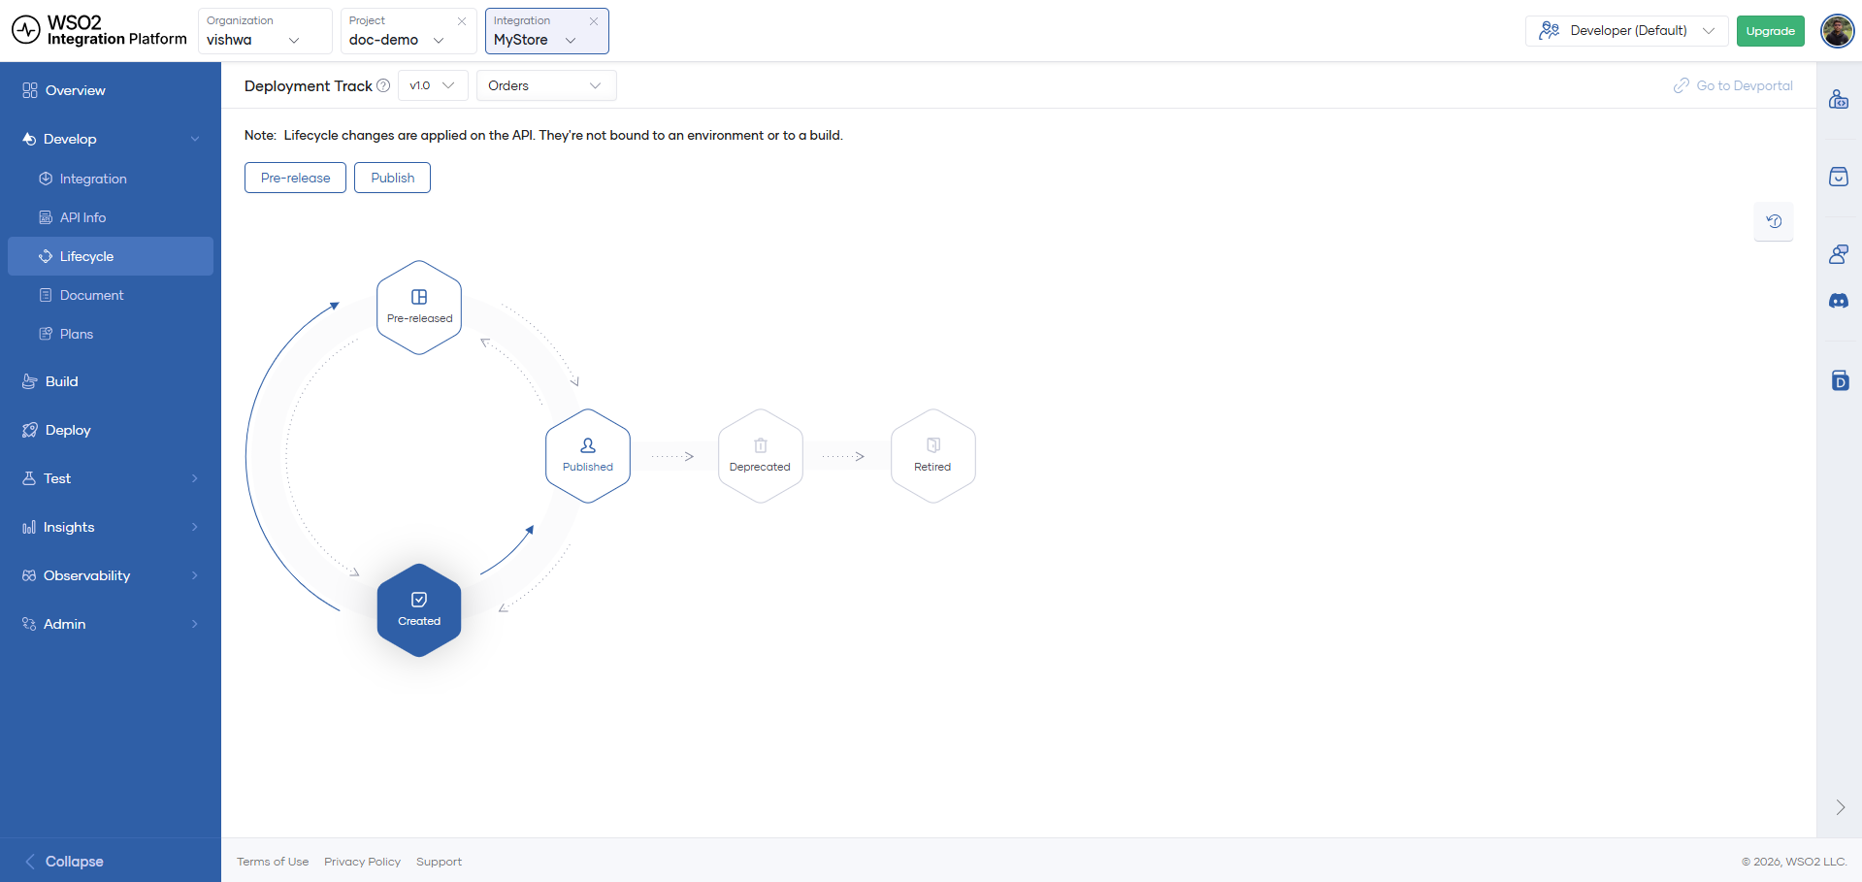
Task: Click the Pre-released lifecycle hexagon
Action: pyautogui.click(x=419, y=308)
